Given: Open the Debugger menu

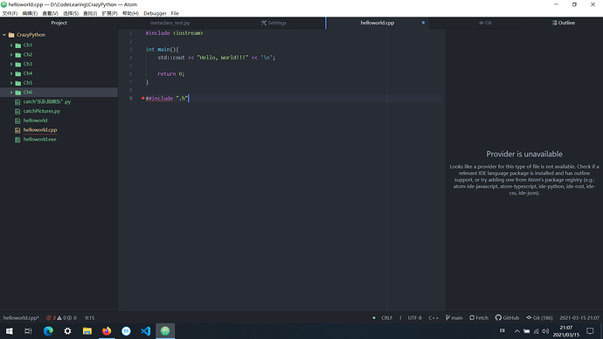Looking at the screenshot, I should click(155, 13).
